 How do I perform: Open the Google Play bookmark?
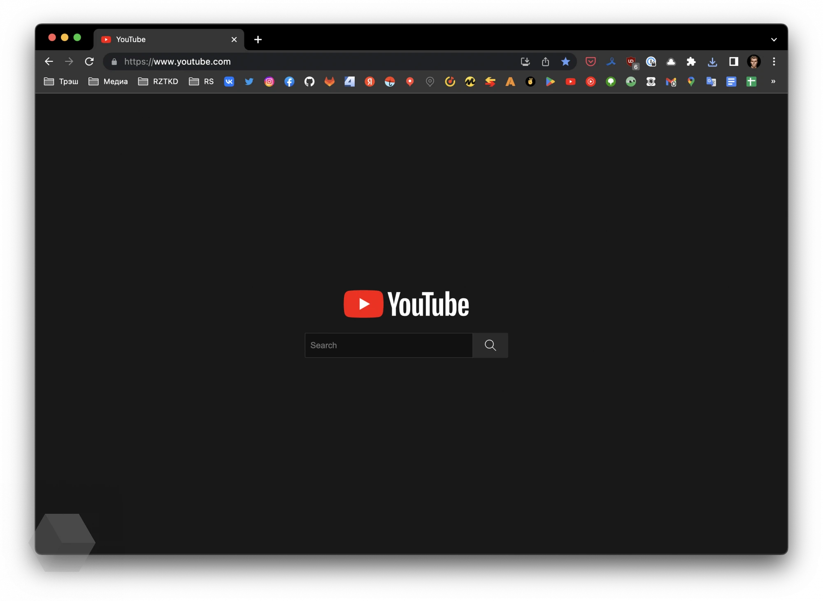[551, 81]
